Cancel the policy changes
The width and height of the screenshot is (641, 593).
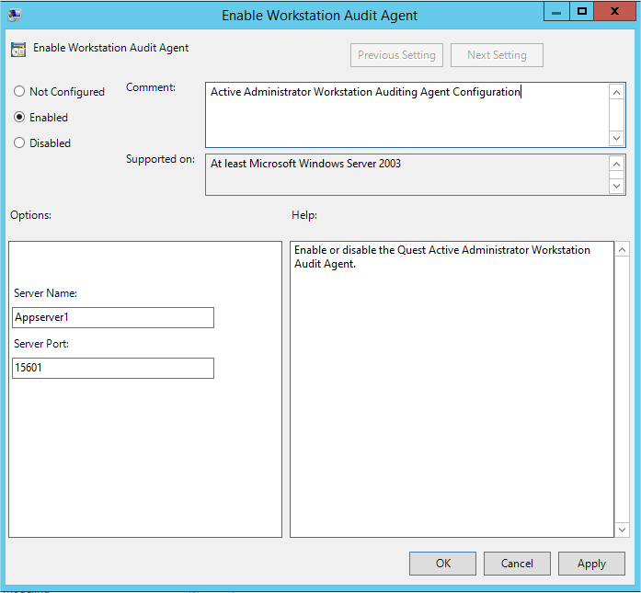[517, 564]
